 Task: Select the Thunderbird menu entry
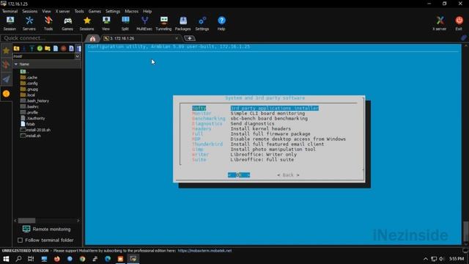click(x=207, y=144)
